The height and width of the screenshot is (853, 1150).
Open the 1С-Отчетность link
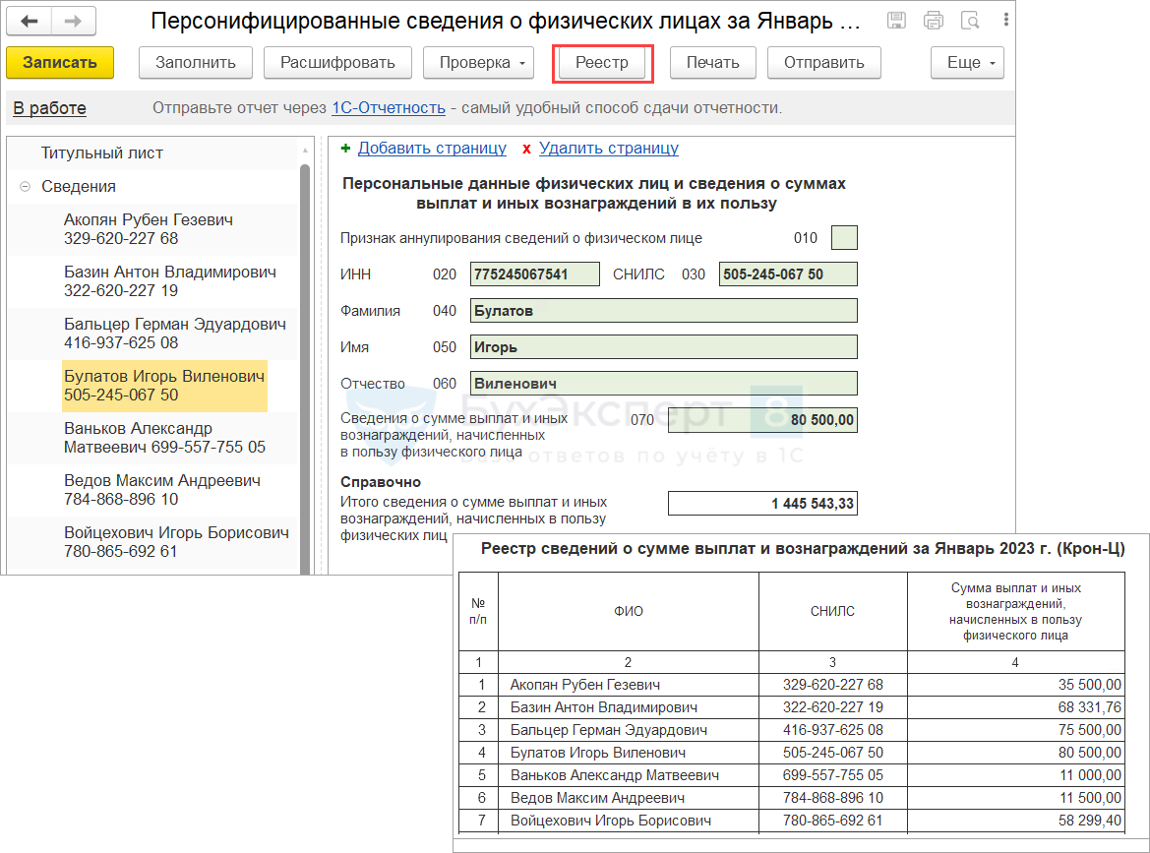[389, 108]
